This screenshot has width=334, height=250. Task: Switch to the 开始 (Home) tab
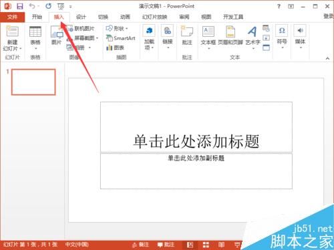37,17
